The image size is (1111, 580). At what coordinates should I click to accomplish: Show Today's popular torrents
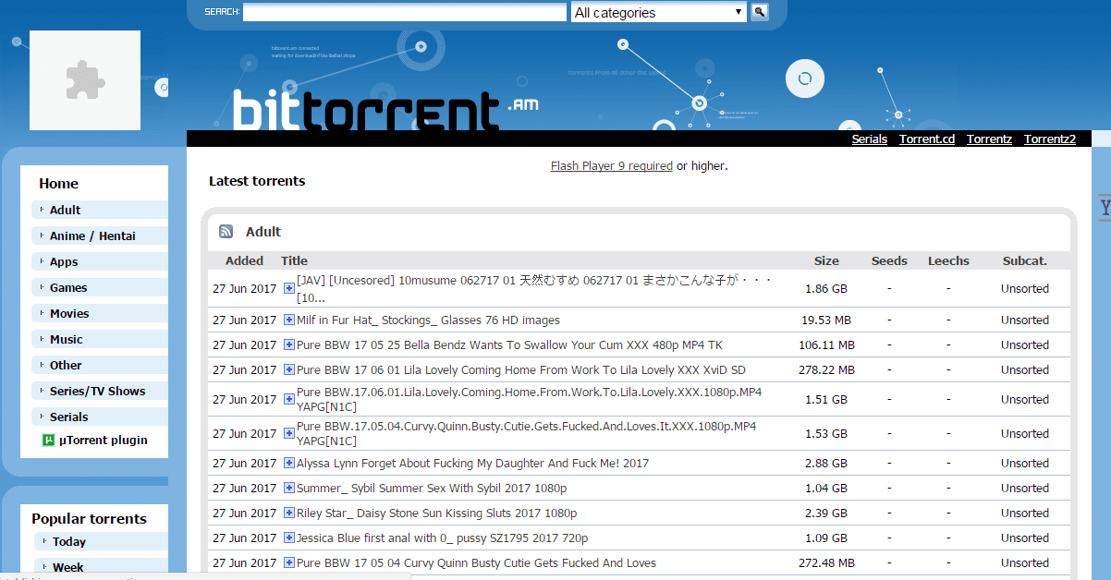pos(69,541)
